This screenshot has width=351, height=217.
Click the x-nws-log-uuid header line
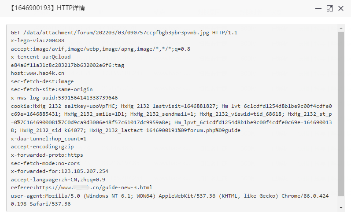point(64,98)
